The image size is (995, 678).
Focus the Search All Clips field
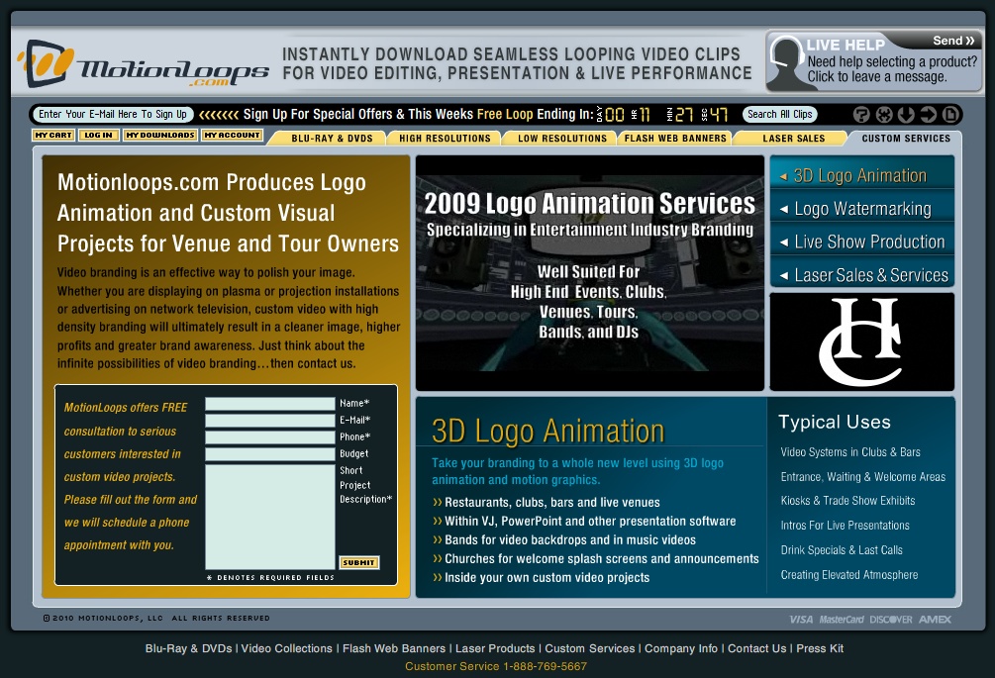coord(780,114)
